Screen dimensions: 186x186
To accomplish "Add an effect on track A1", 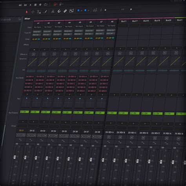I will [x=34, y=50].
